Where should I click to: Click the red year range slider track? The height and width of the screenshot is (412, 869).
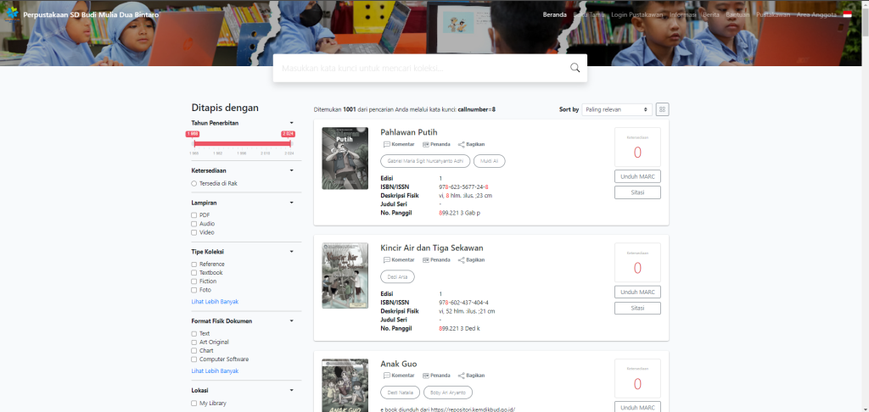coord(242,144)
